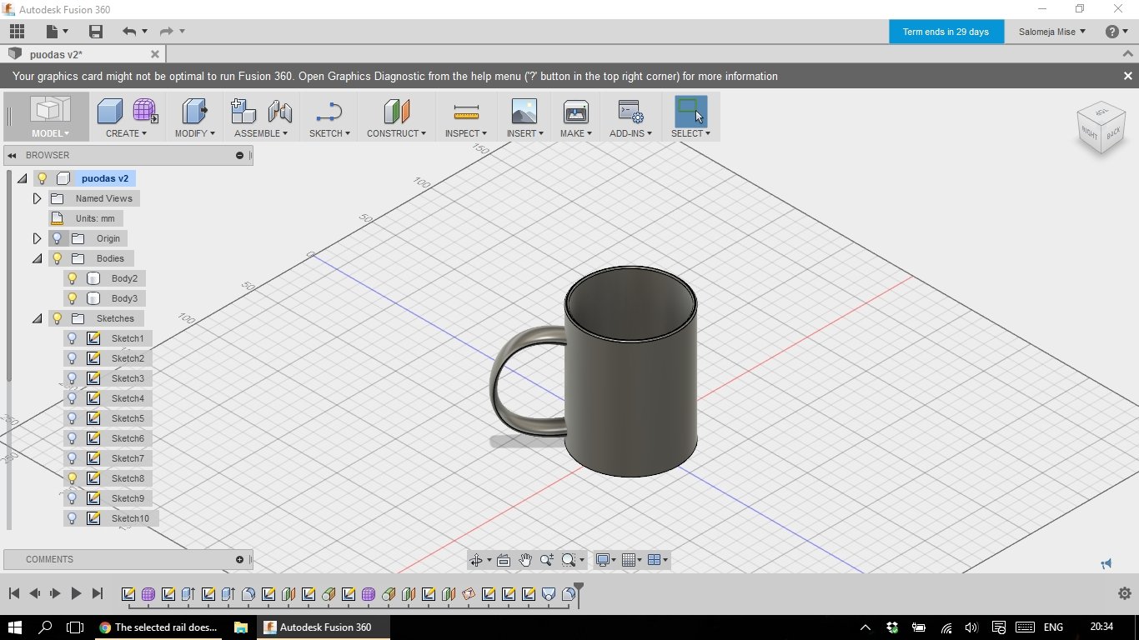This screenshot has height=640, width=1139.
Task: Open the ASSEMBLE menu
Action: click(261, 133)
